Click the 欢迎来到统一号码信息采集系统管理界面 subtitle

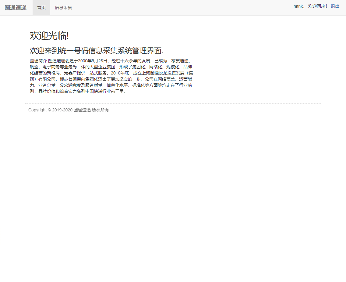(x=97, y=51)
